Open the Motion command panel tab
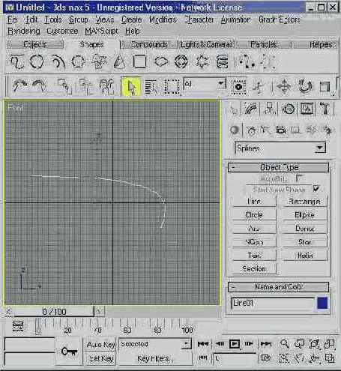341x371 pixels. (288, 109)
